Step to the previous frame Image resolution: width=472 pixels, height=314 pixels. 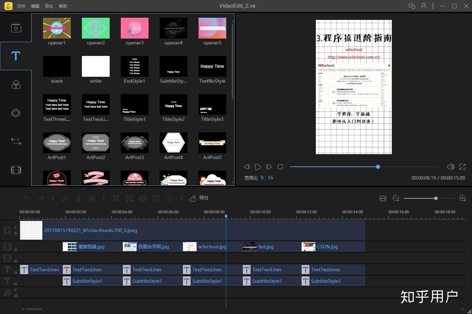pyautogui.click(x=247, y=167)
